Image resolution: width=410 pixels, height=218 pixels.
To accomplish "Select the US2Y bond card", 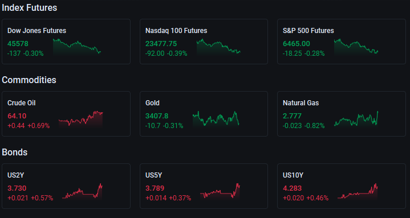I will click(x=66, y=186).
